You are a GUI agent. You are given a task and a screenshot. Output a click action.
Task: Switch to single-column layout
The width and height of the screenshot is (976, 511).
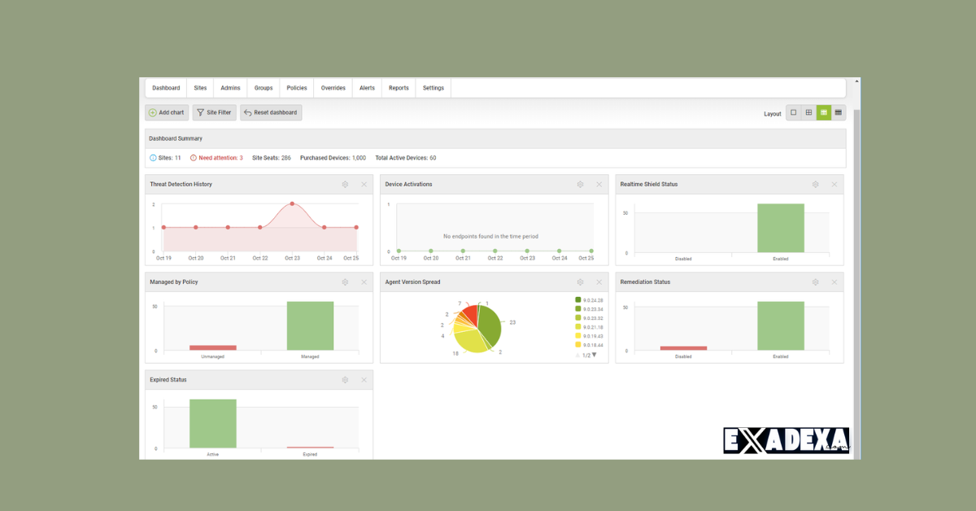coord(793,113)
